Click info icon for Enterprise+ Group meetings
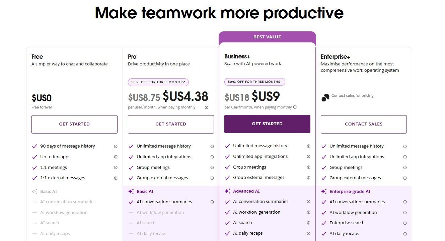445x241 pixels. (405, 168)
